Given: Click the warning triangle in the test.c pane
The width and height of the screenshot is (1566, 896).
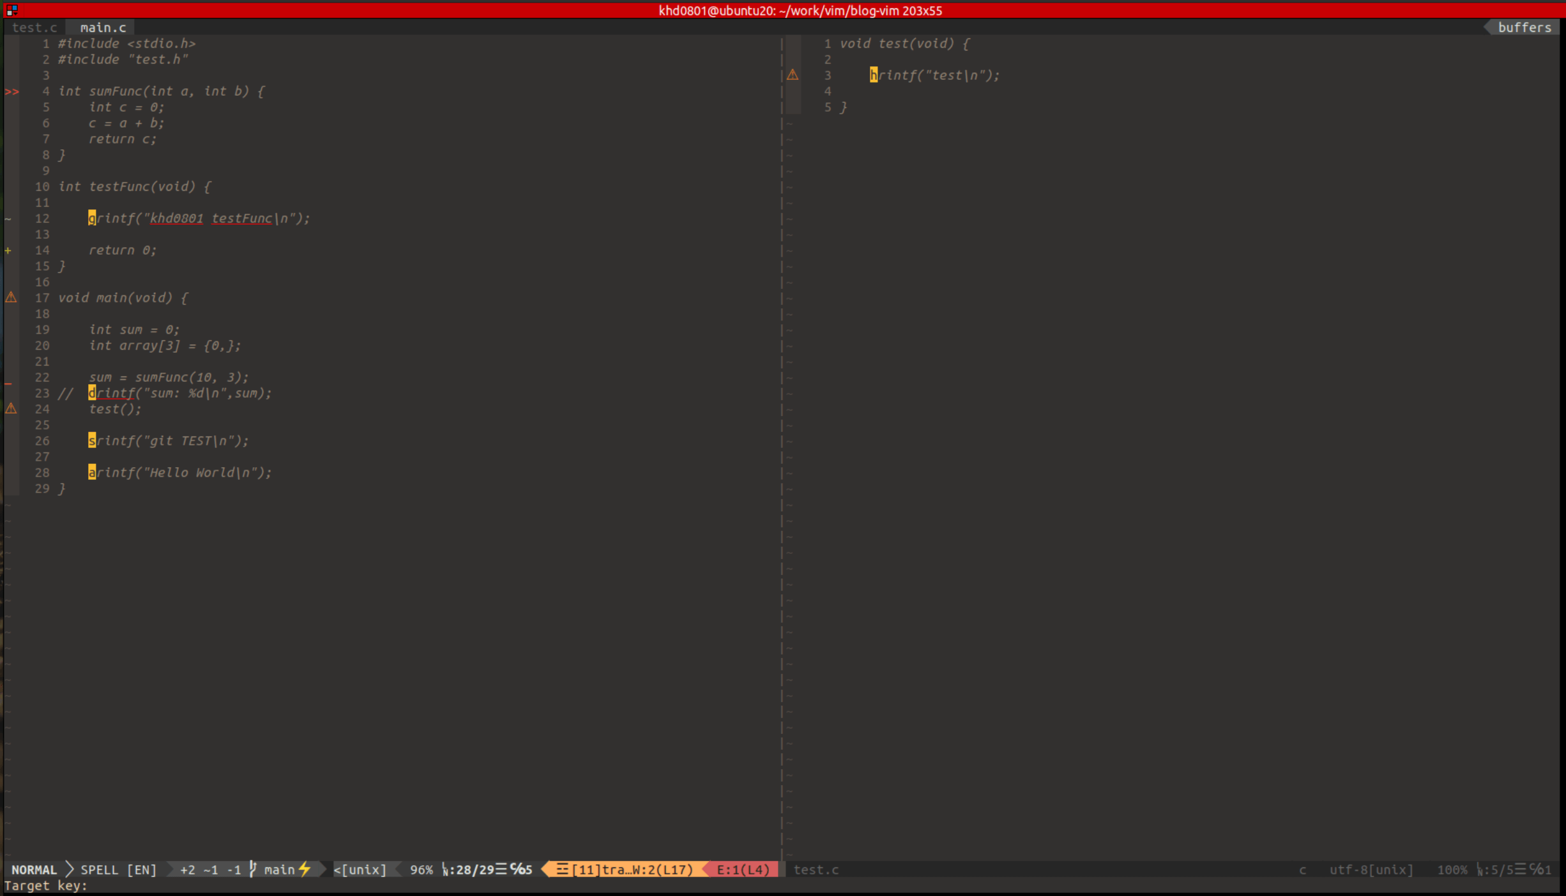Looking at the screenshot, I should (x=792, y=75).
